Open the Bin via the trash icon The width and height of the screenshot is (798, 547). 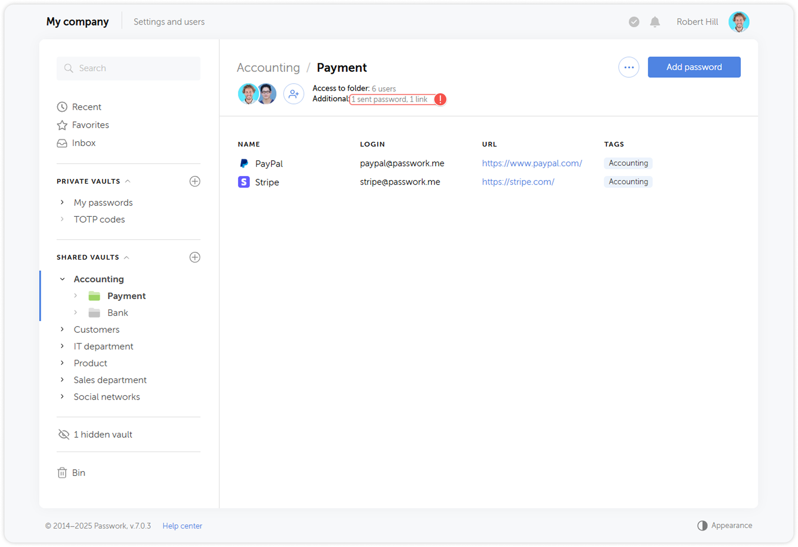(x=62, y=472)
